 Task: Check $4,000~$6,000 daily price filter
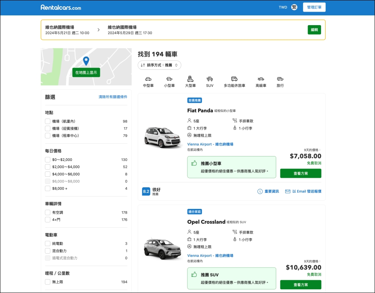pos(48,174)
